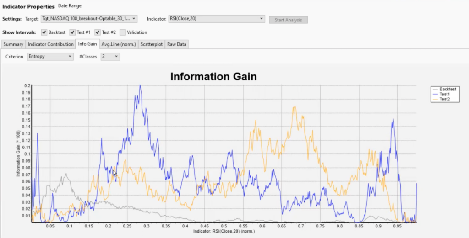
Task: Enable the Validation interval checkbox
Action: pos(122,32)
